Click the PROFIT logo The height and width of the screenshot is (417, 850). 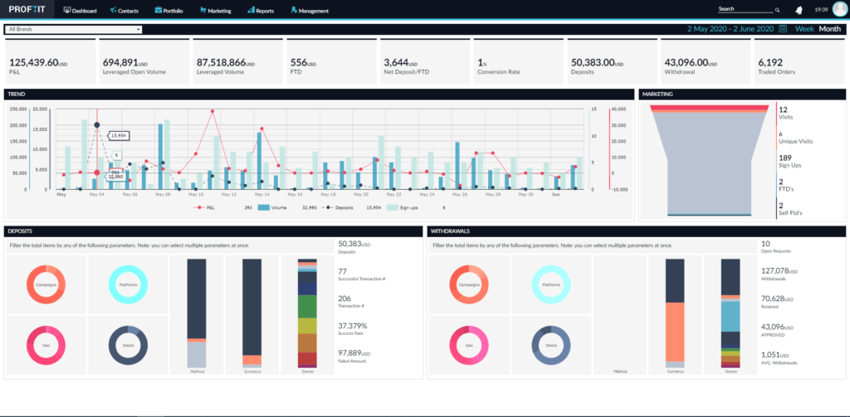tap(27, 10)
